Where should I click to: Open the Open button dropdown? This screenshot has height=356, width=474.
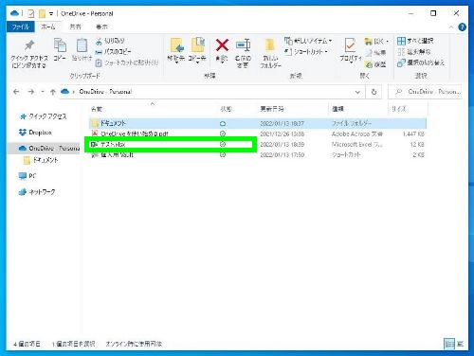pyautogui.click(x=376, y=41)
